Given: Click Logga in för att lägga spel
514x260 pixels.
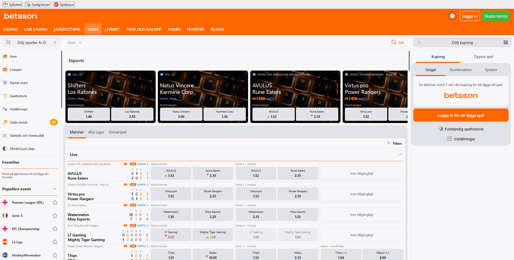Looking at the screenshot, I should pyautogui.click(x=461, y=115).
